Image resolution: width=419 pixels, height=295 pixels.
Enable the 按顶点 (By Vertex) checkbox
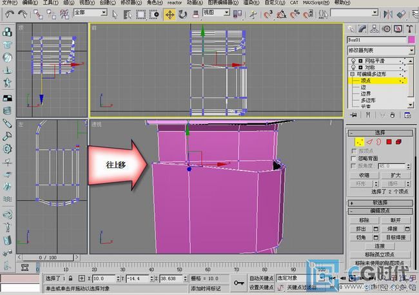pos(353,150)
